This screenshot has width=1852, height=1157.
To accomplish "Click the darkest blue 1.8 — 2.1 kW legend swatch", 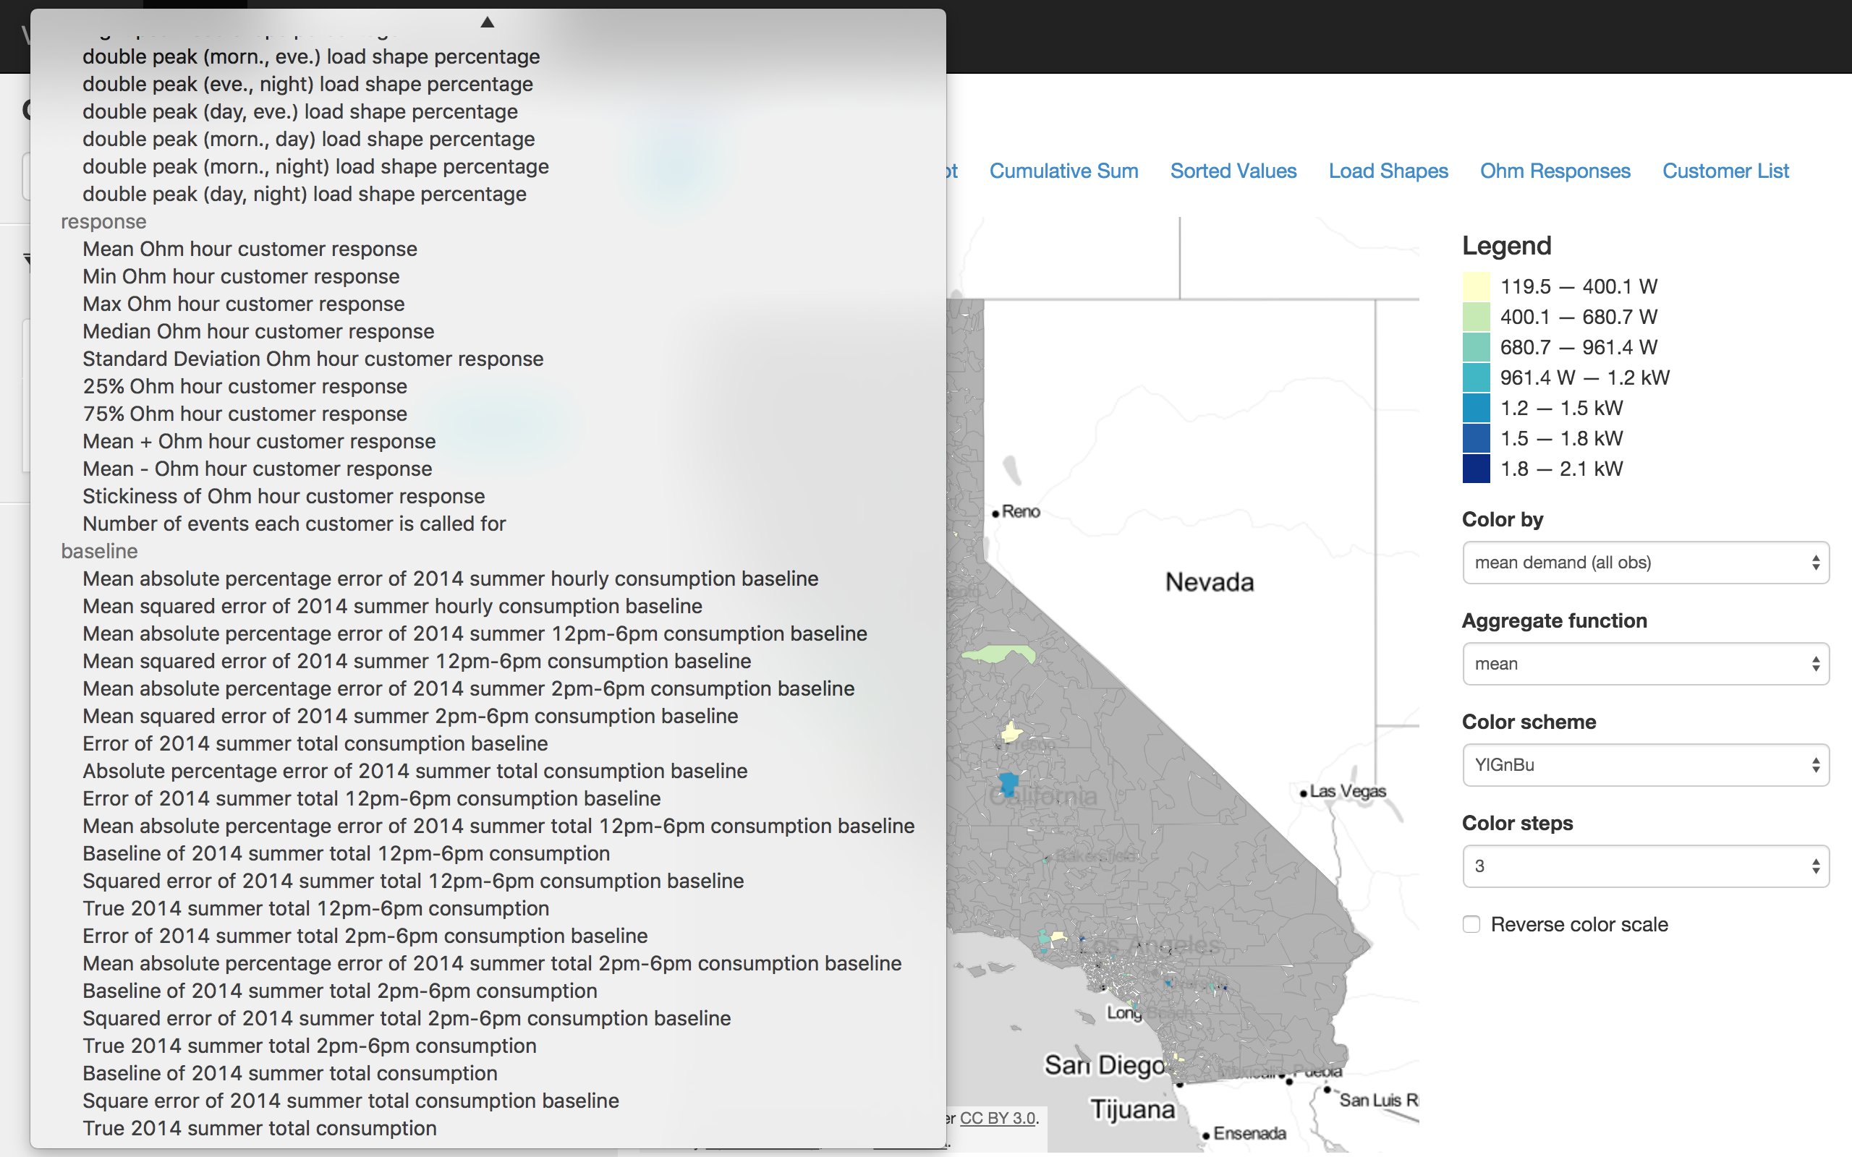I will tap(1476, 469).
